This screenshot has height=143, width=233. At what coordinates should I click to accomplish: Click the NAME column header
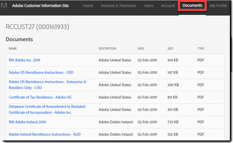click(x=13, y=48)
